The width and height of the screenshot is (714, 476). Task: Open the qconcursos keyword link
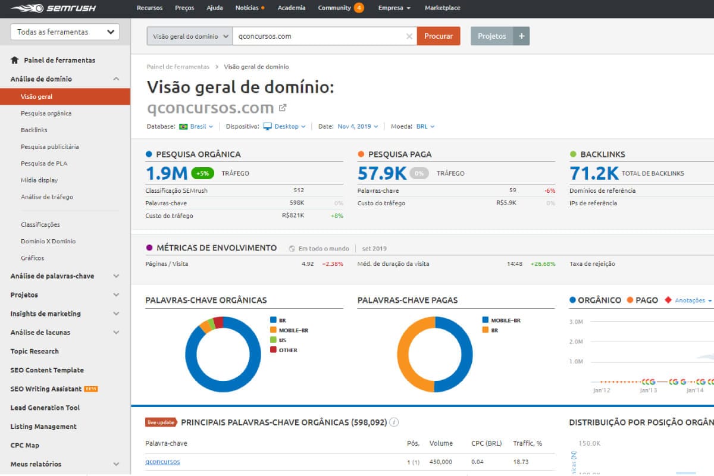(162, 462)
